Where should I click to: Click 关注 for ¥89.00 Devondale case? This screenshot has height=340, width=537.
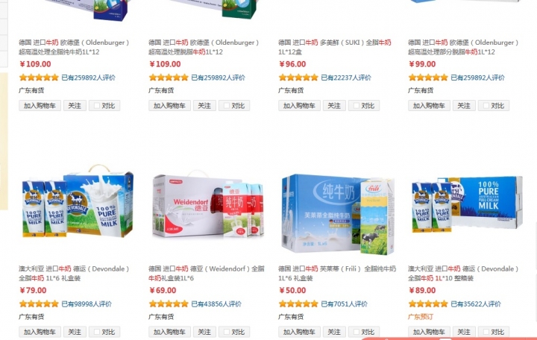pos(464,332)
